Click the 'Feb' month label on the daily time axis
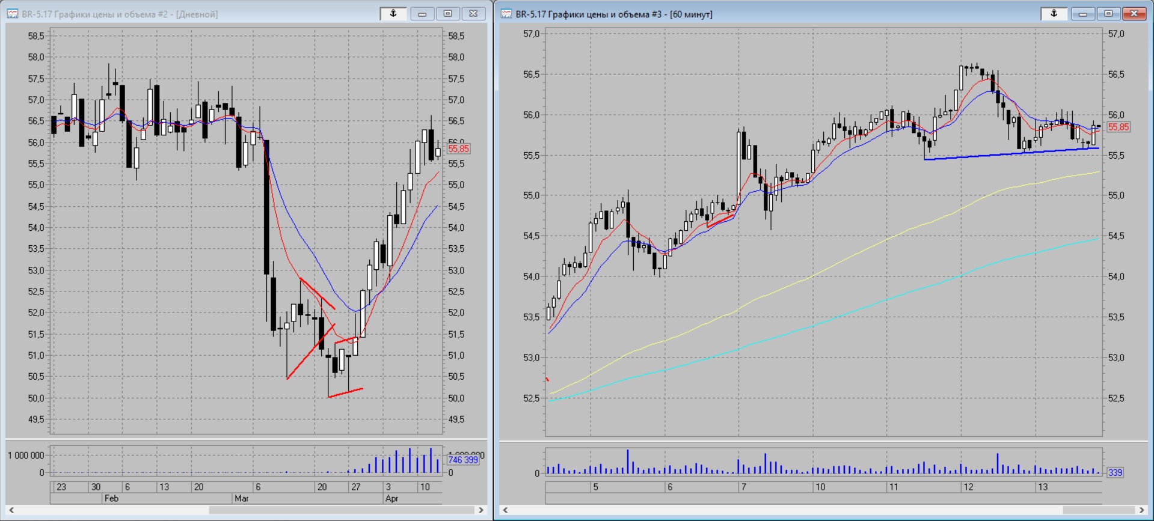This screenshot has height=521, width=1154. pos(111,498)
